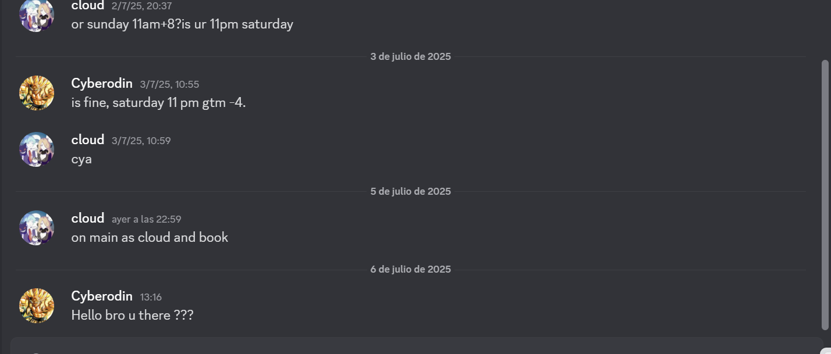The image size is (831, 354).
Task: Click the Cyberodin username on the 13:16 message
Action: [102, 296]
